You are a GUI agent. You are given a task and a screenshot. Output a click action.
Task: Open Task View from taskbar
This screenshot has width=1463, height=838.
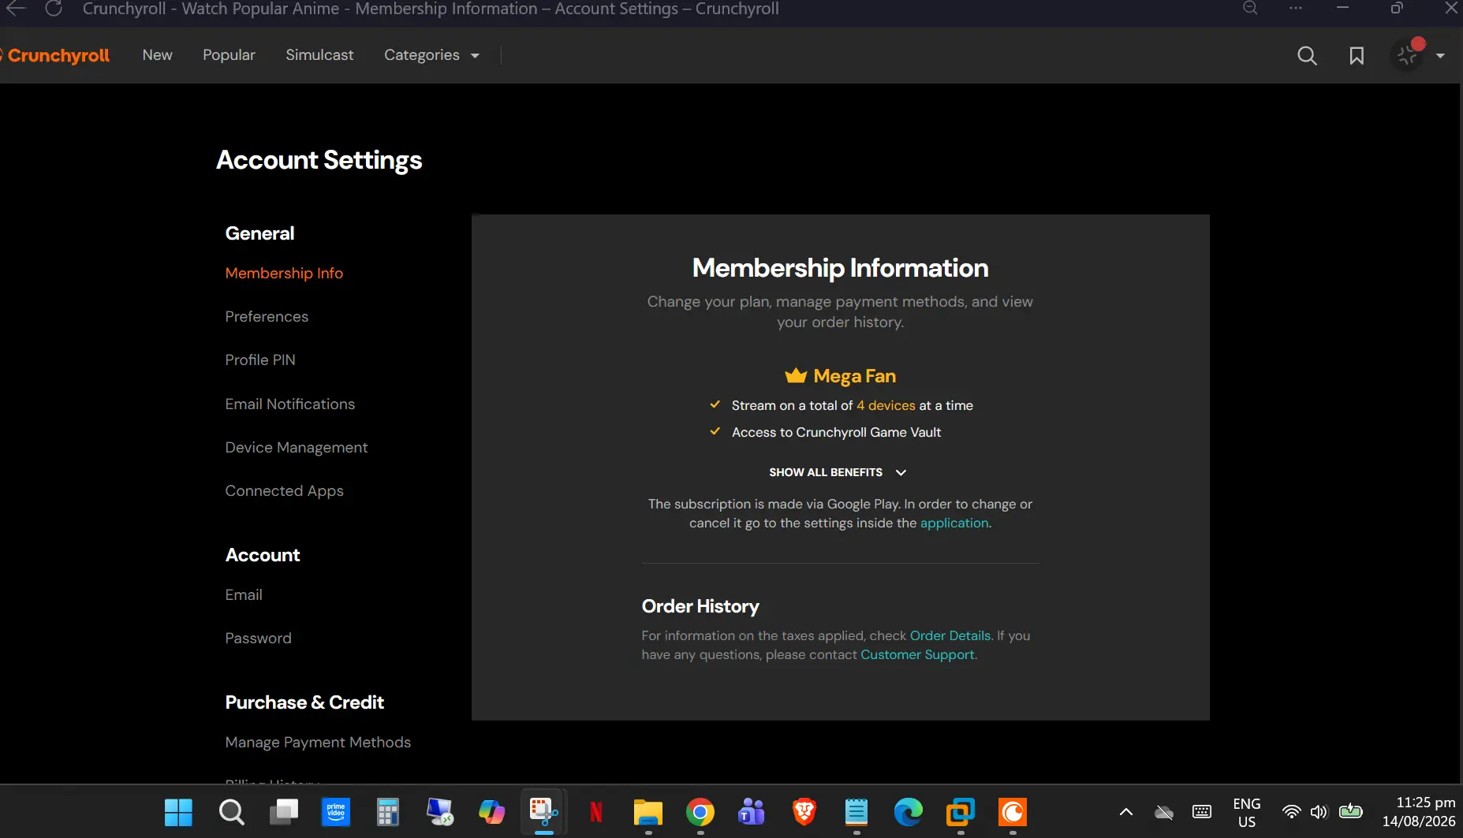coord(283,812)
